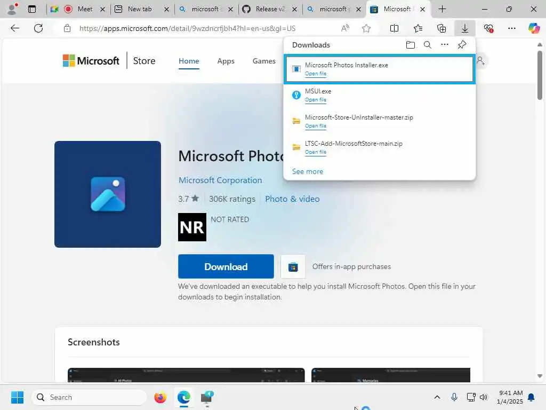Click the blue Download button
The height and width of the screenshot is (410, 546).
[226, 267]
